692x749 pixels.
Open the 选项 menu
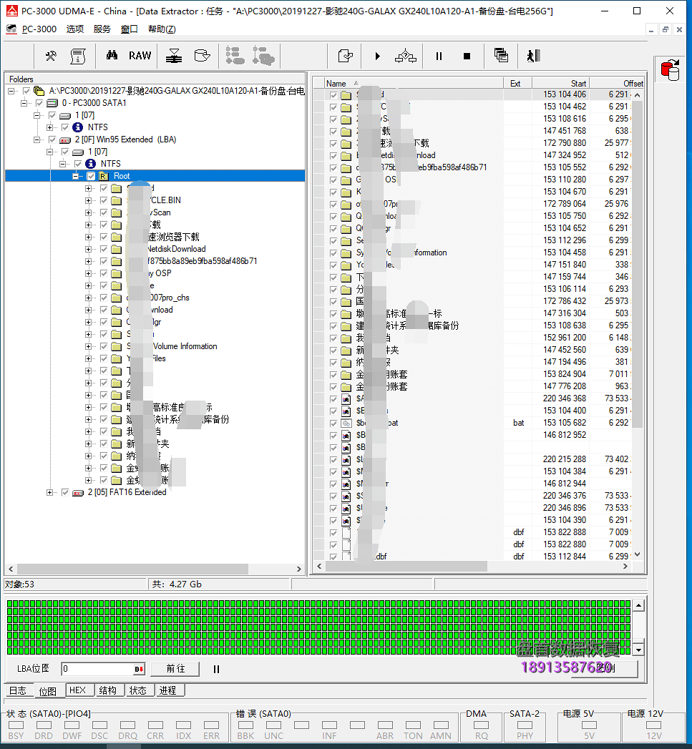pos(75,29)
